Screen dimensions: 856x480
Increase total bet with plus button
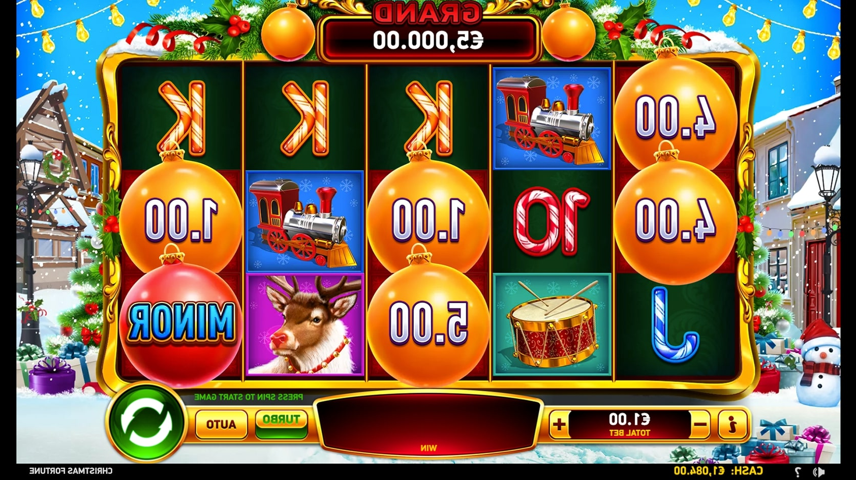point(559,424)
